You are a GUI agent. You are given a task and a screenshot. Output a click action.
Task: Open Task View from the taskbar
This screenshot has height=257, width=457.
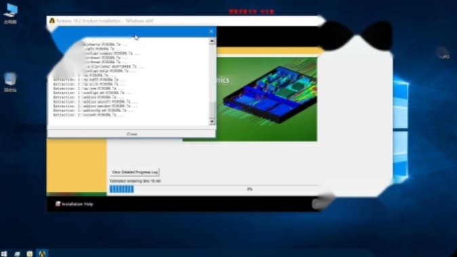[17, 254]
